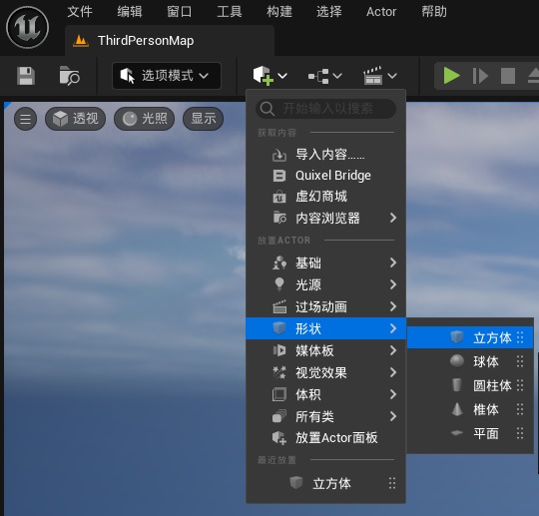Open the 工具 menu
539x516 pixels.
coord(230,12)
